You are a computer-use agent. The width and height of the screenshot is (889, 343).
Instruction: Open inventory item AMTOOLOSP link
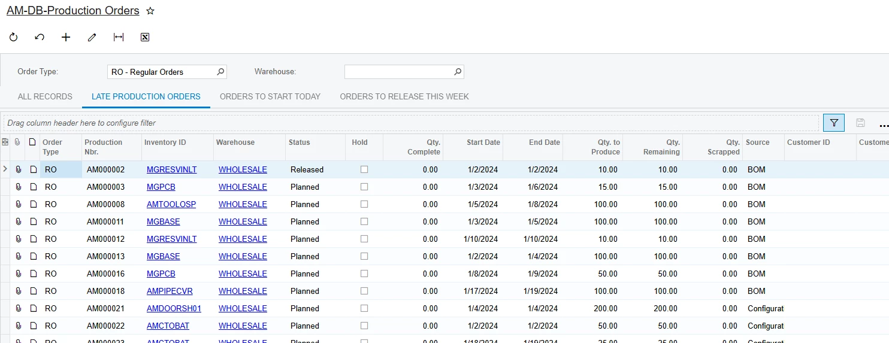point(171,204)
